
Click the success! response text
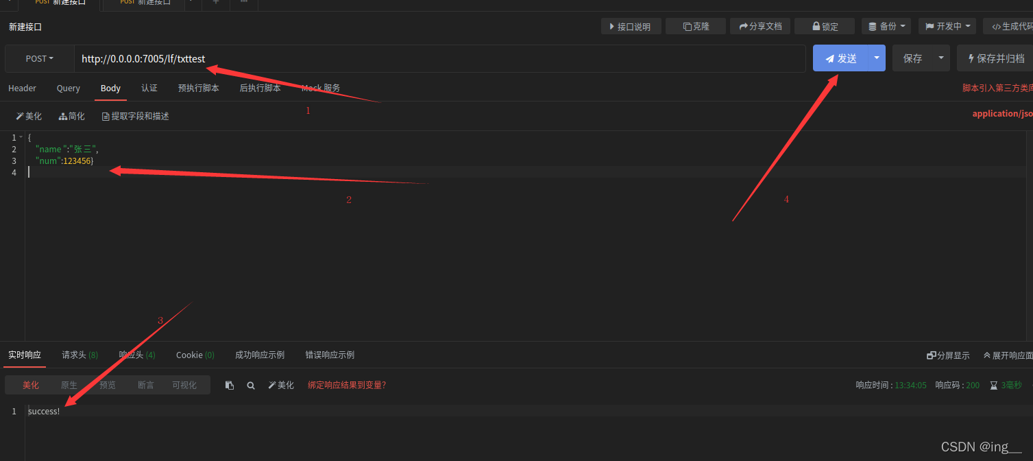pos(44,411)
